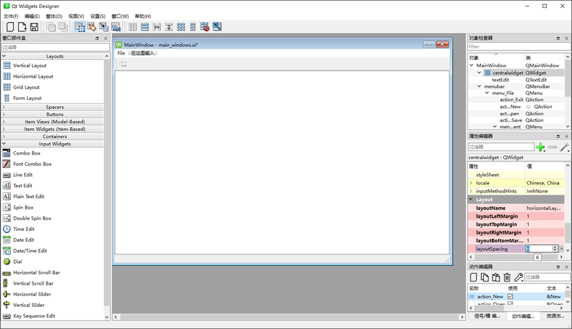Screen dimensions: 572x329
Task: Expand the Spacers category
Action: pyautogui.click(x=4, y=107)
